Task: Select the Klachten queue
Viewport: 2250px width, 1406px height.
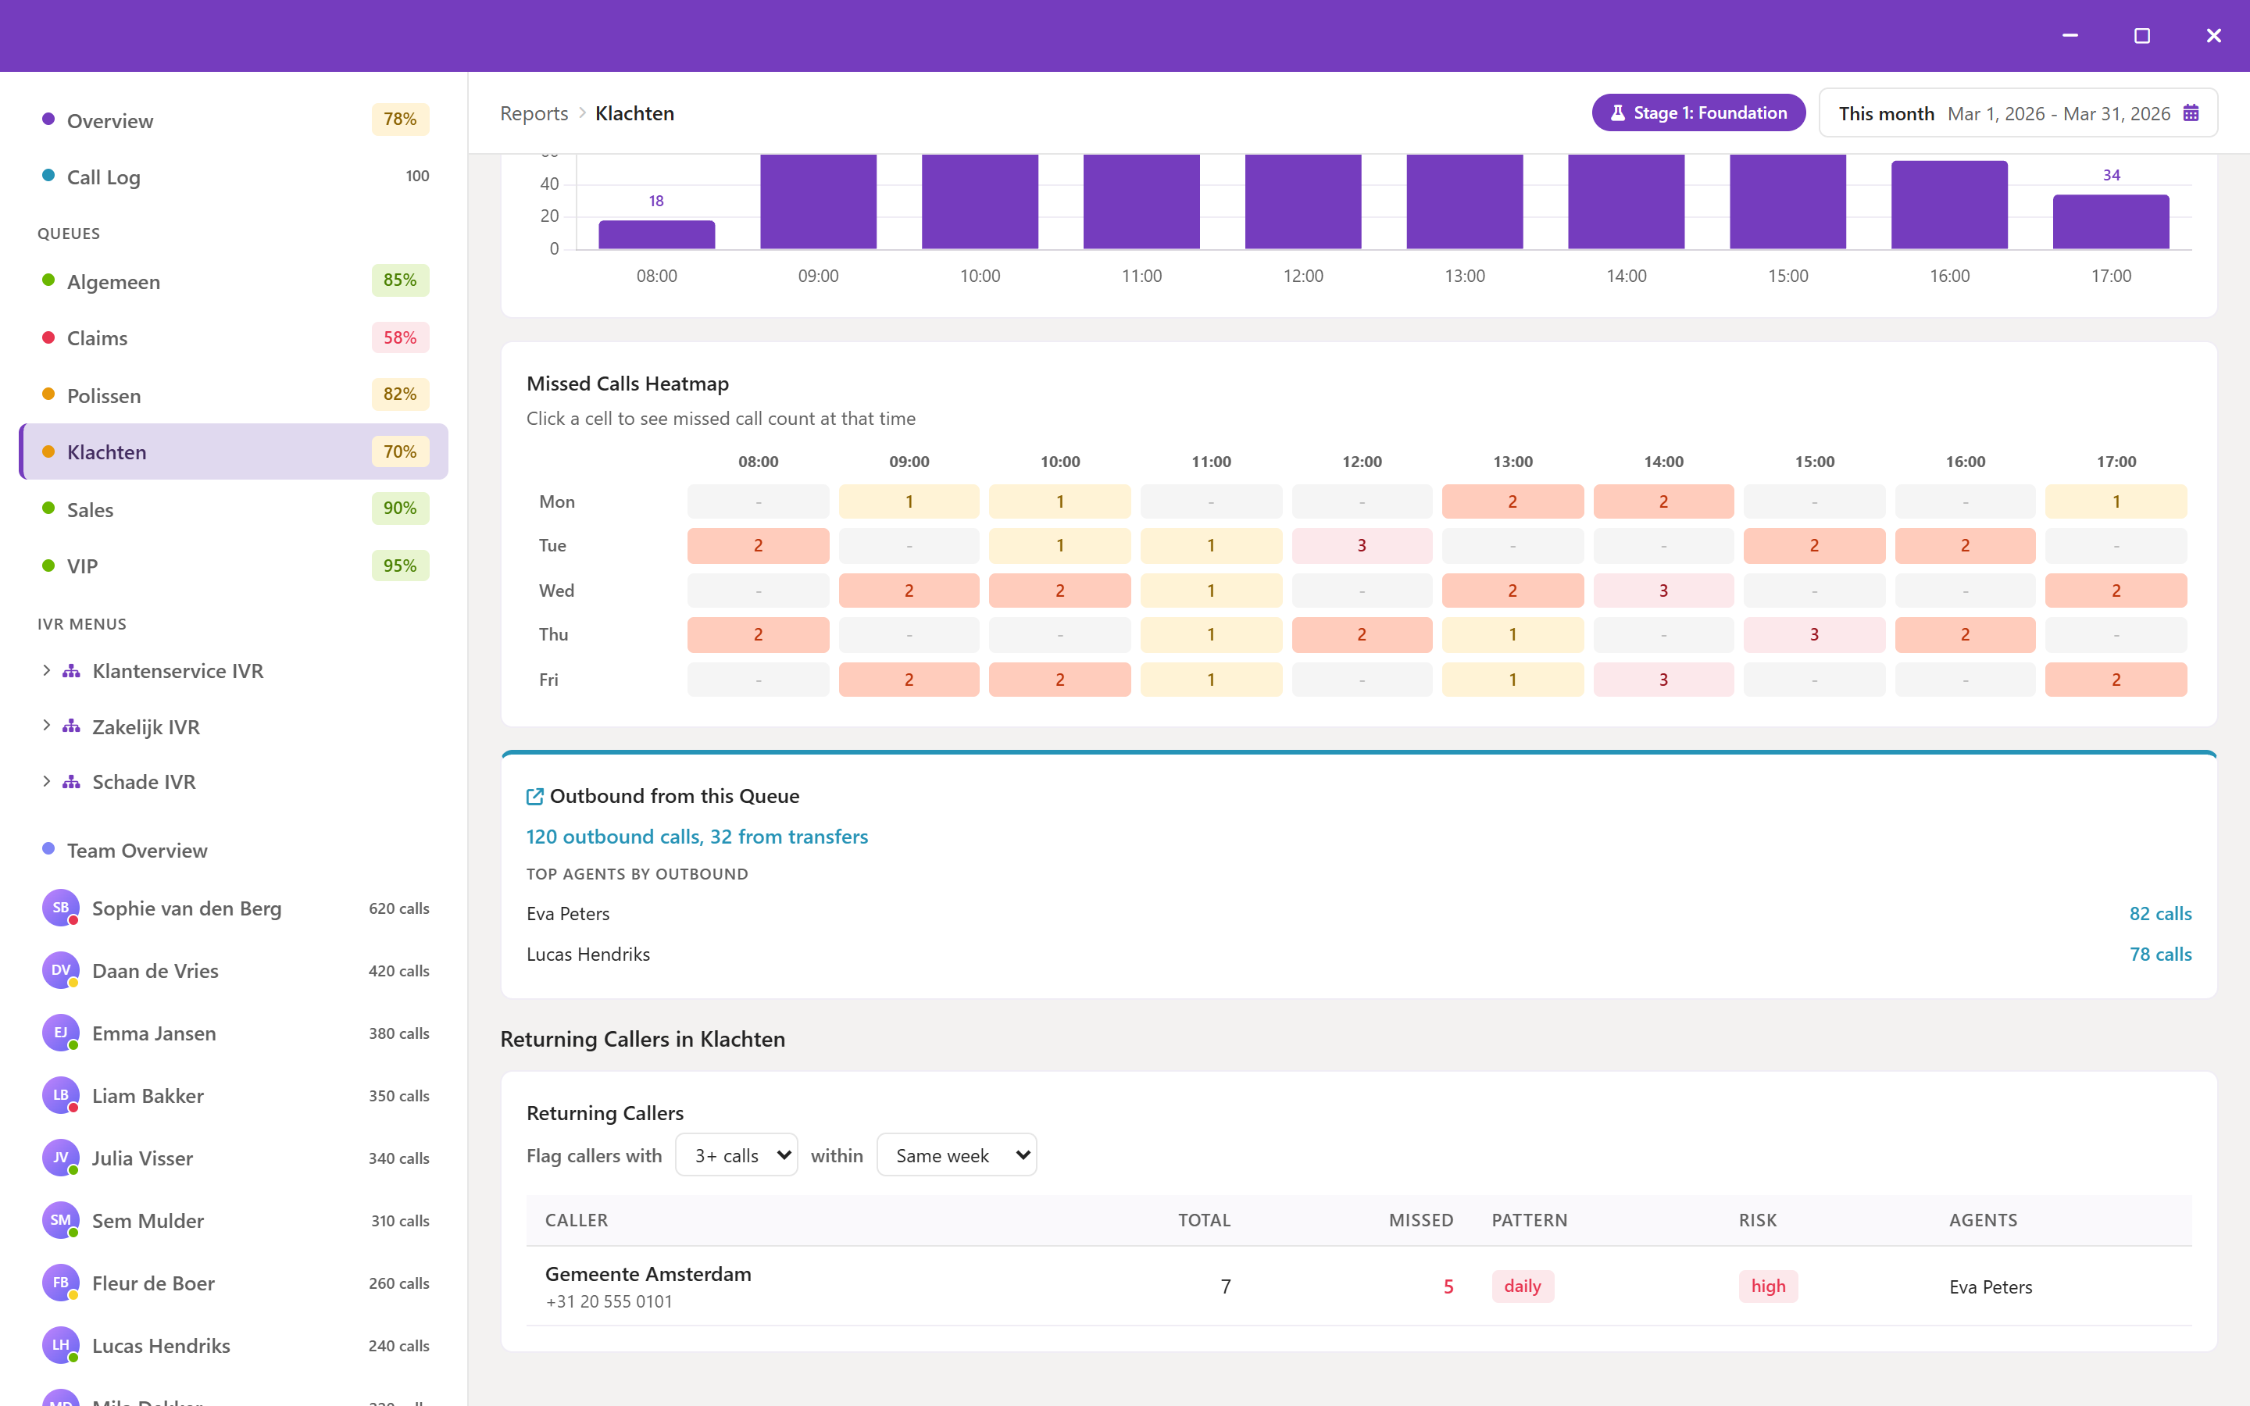Action: [x=234, y=452]
